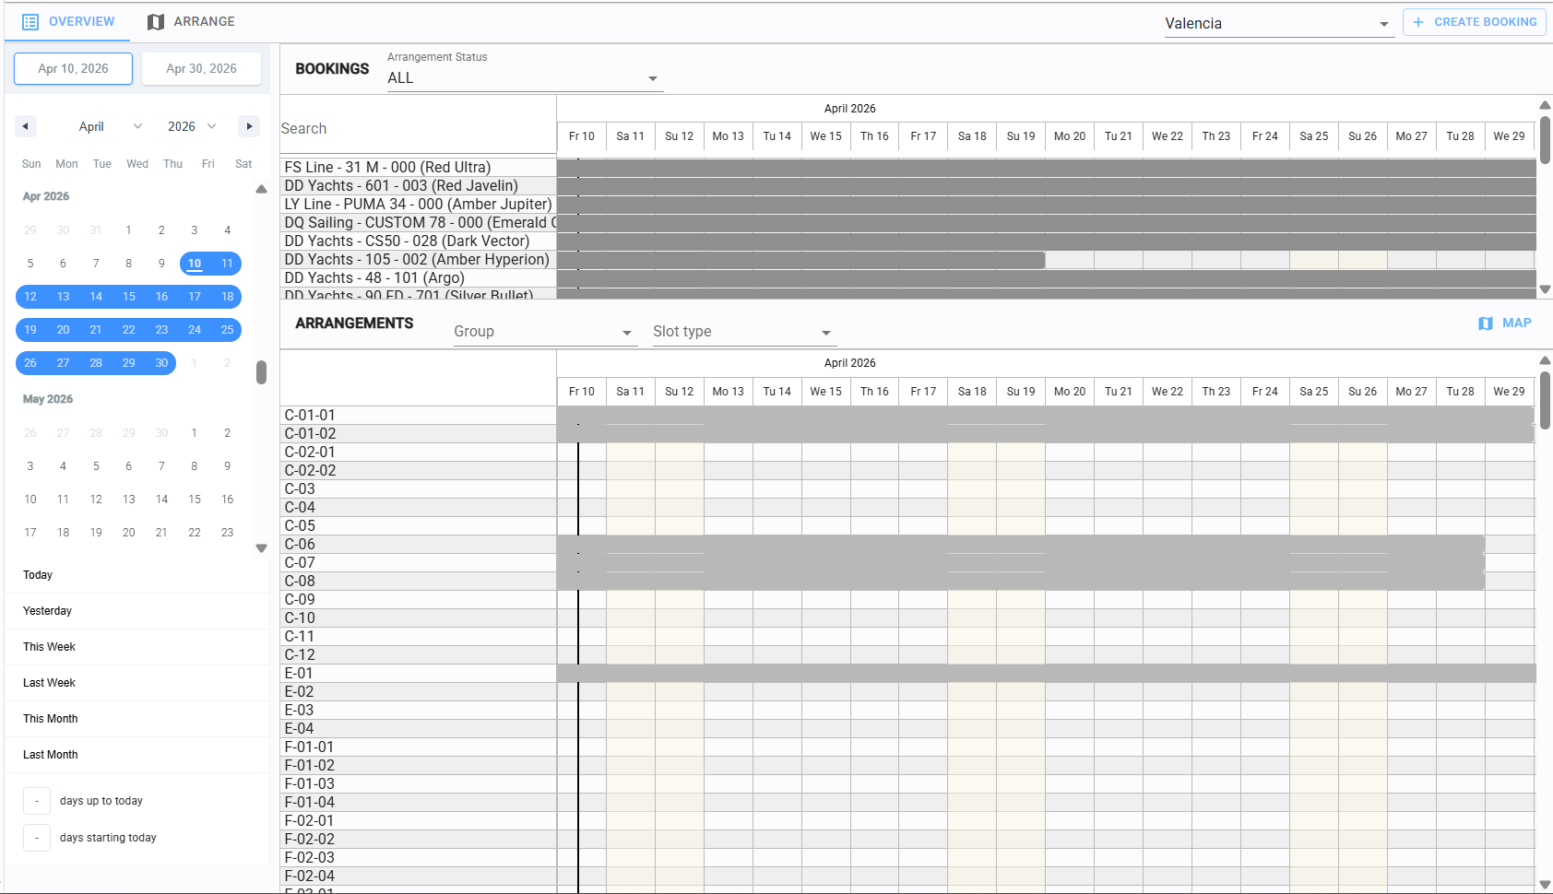1553x894 pixels.
Task: Click the Overview list icon
Action: pyautogui.click(x=30, y=22)
